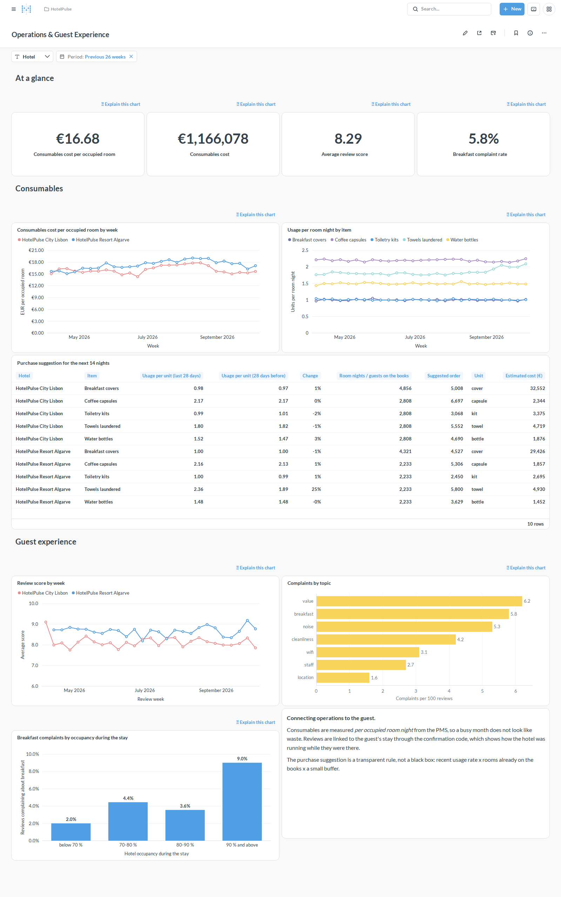Open the HotelPulse collection breadcrumb
The image size is (561, 897).
pos(58,9)
